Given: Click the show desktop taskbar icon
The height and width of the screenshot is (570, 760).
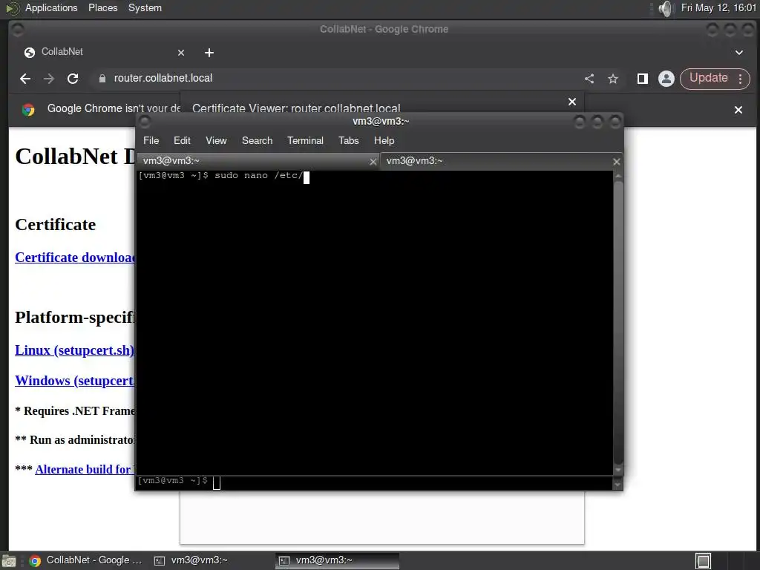Looking at the screenshot, I should 9,561.
